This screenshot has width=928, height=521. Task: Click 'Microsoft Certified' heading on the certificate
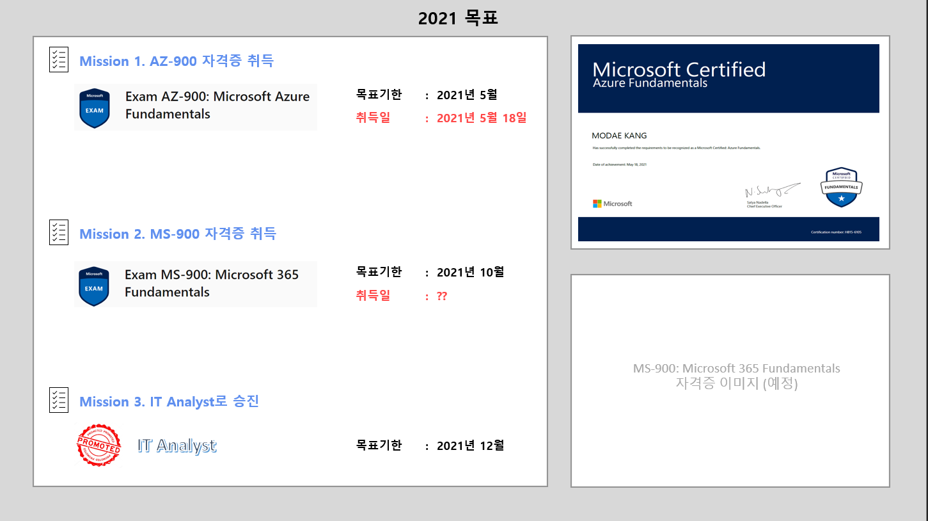coord(679,69)
